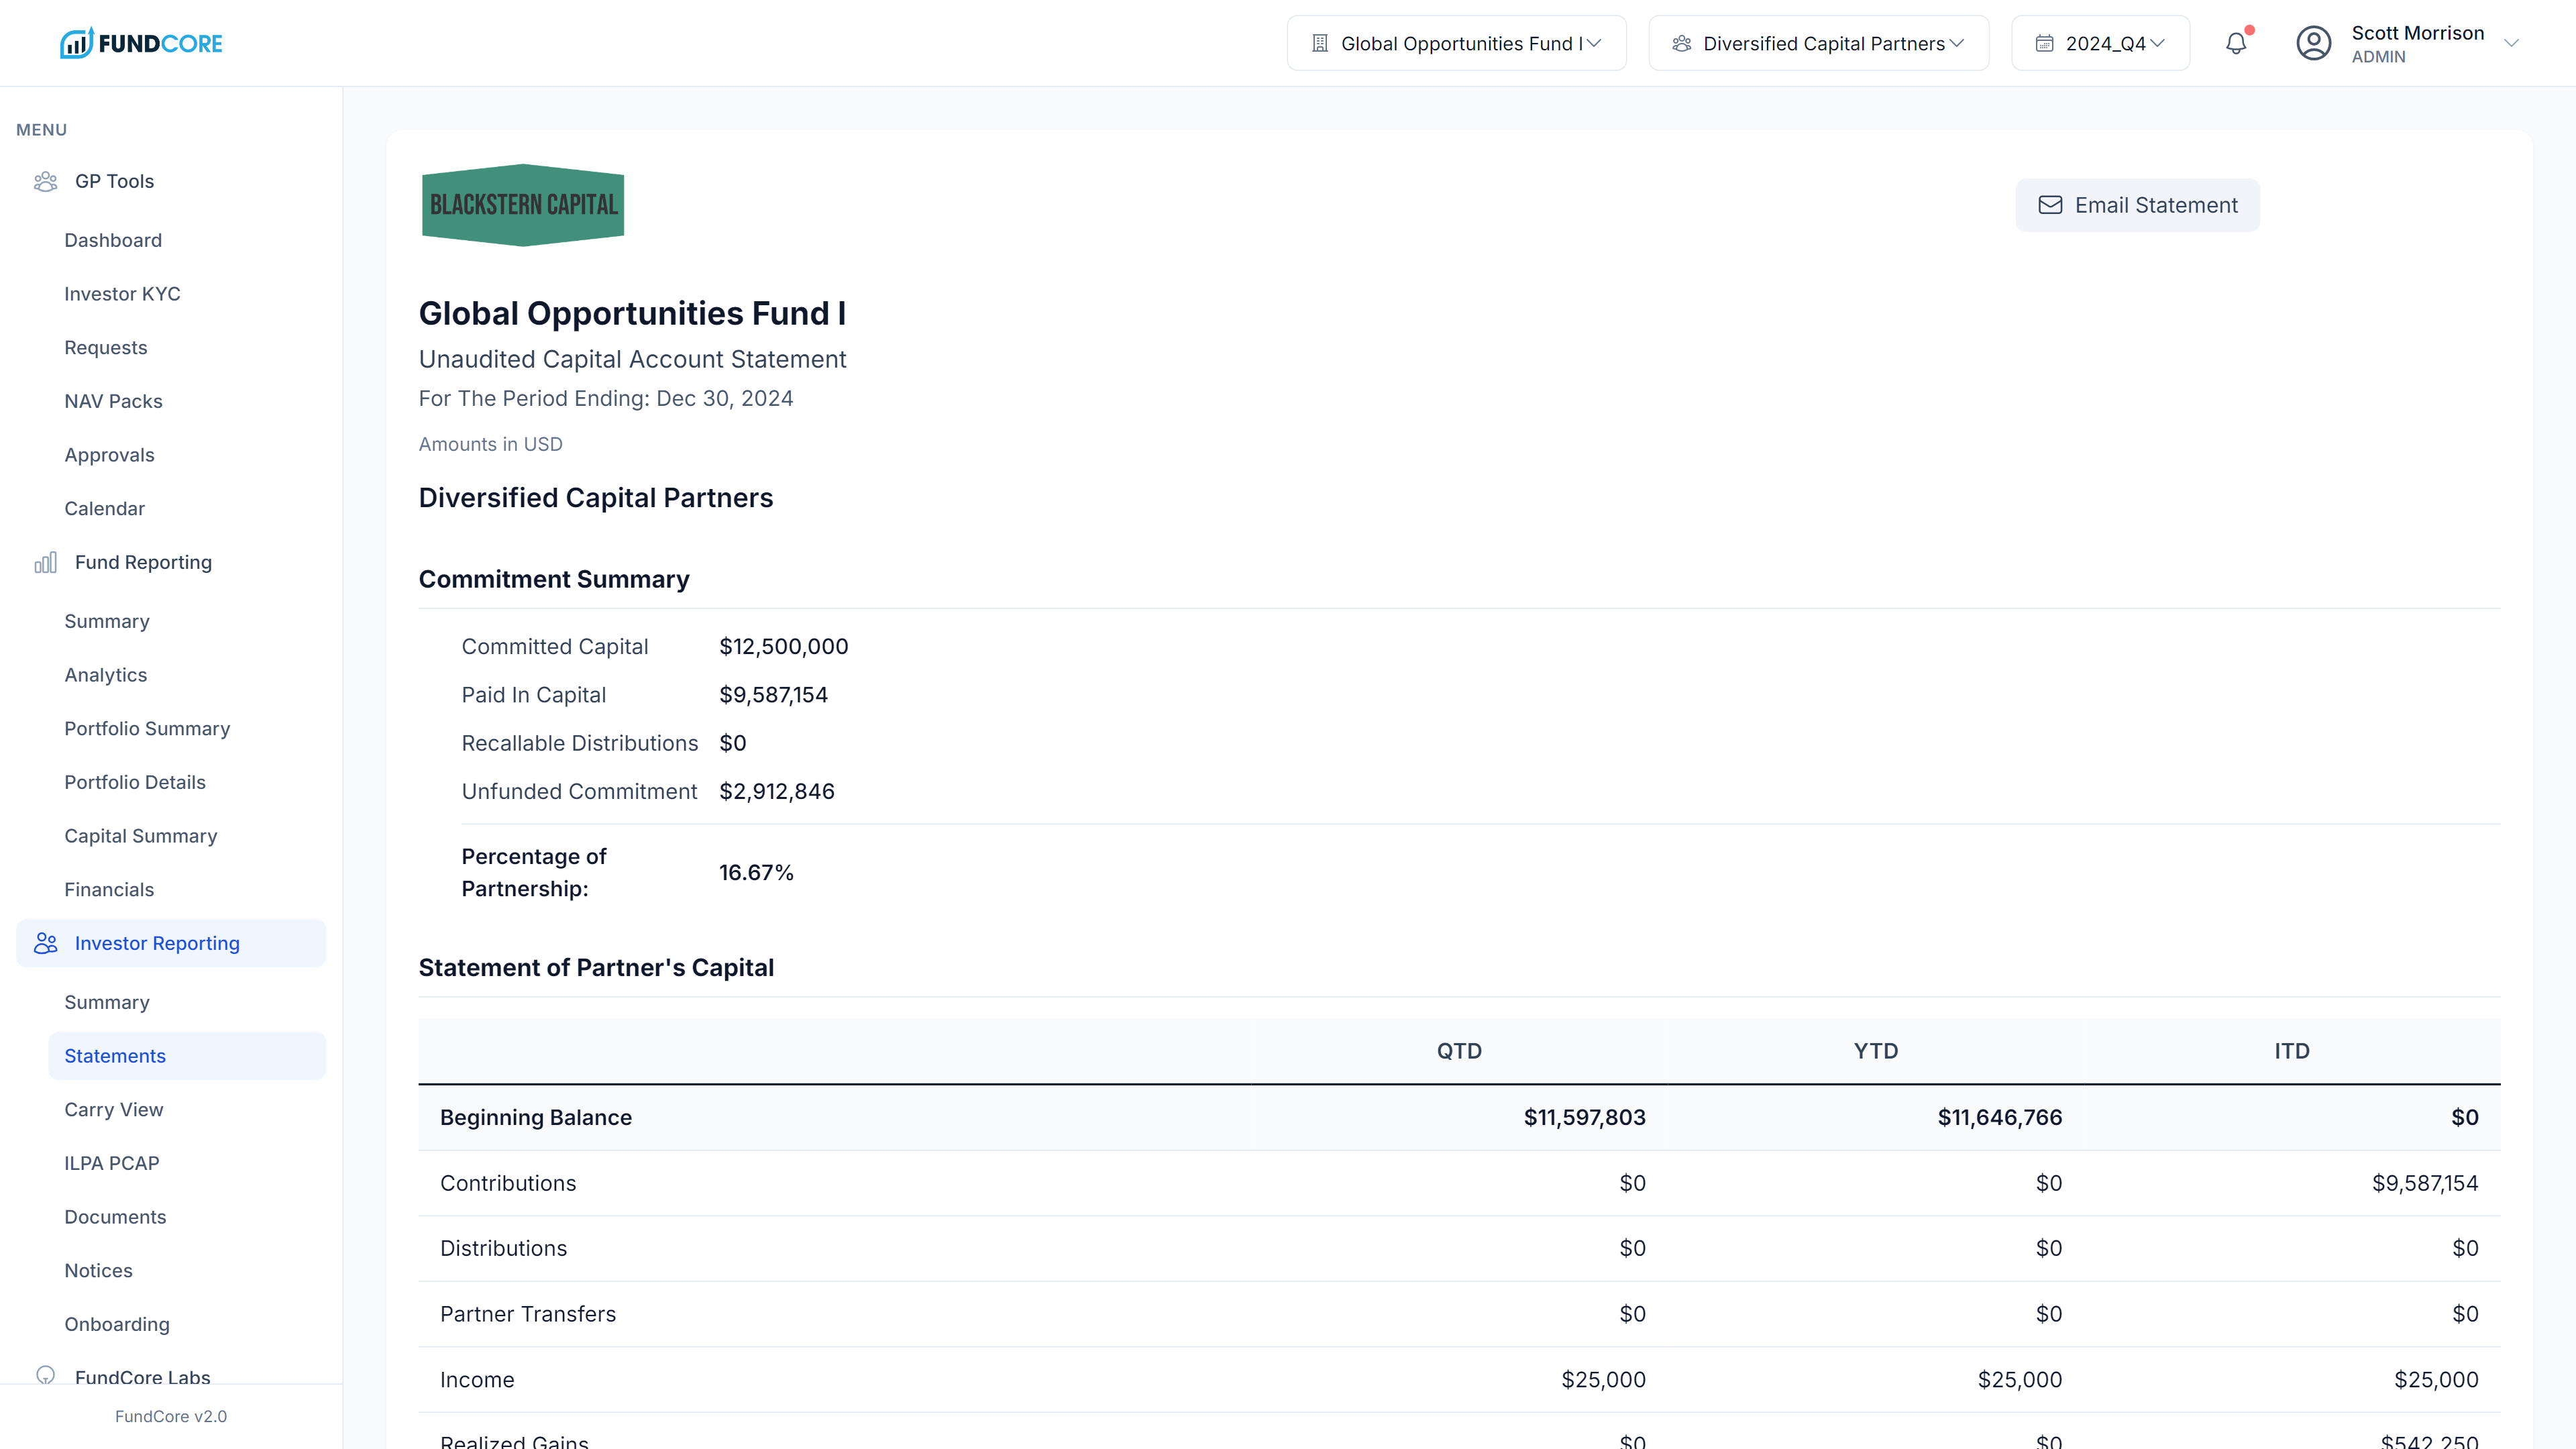
Task: Click the FundCore logo
Action: (141, 43)
